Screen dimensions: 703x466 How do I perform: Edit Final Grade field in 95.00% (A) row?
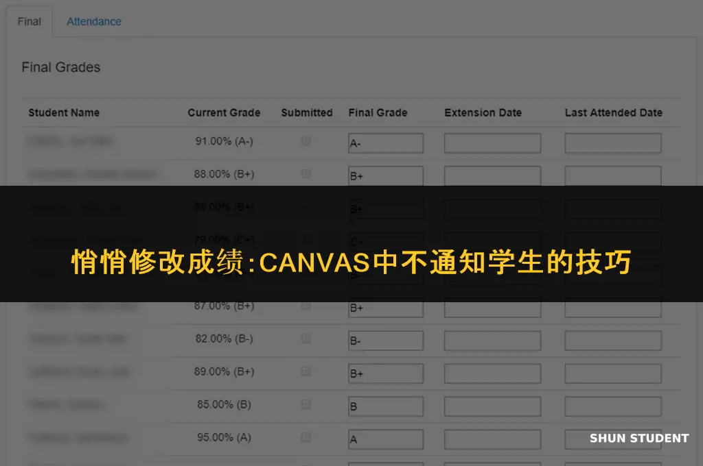tap(386, 439)
